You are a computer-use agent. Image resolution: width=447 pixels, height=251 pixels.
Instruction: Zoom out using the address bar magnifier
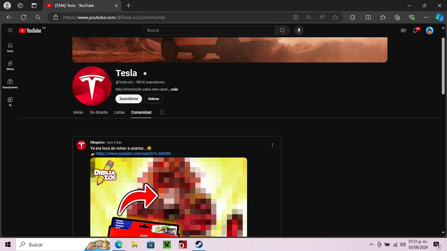coord(308,17)
